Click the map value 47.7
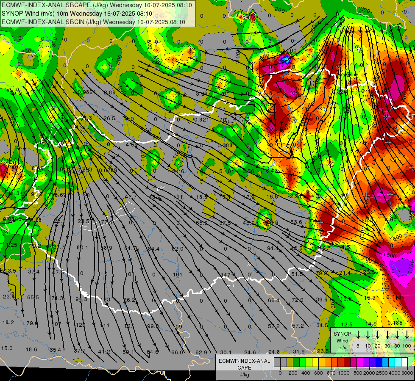The width and height of the screenshot is (415, 381). (x=131, y=196)
